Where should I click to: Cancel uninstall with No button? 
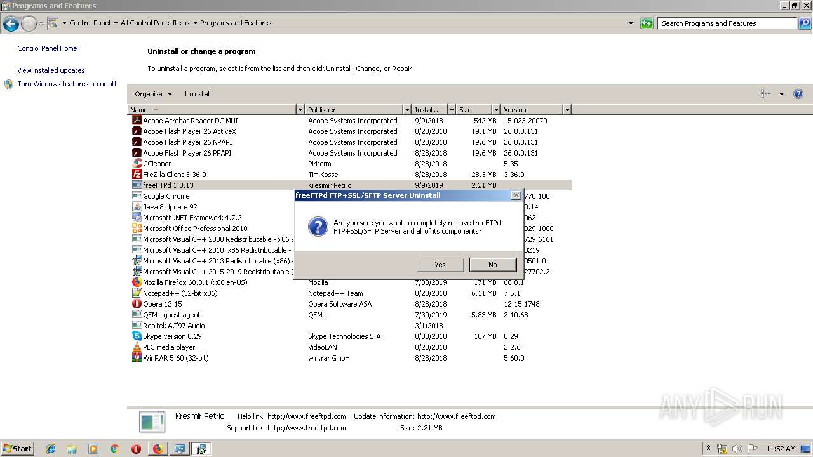coord(493,265)
